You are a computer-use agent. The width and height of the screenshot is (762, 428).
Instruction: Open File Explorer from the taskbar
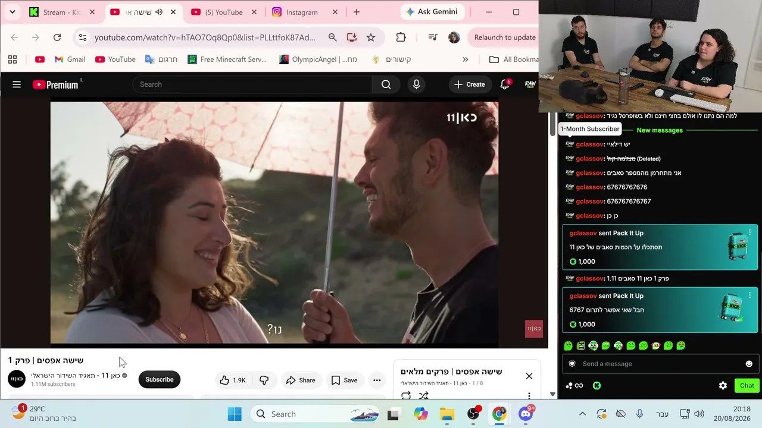point(447,414)
